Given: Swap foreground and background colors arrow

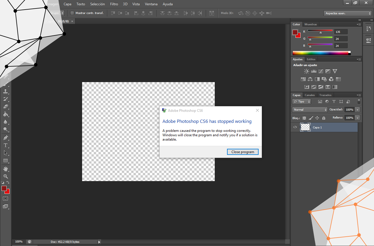Looking at the screenshot, I should (x=8, y=183).
